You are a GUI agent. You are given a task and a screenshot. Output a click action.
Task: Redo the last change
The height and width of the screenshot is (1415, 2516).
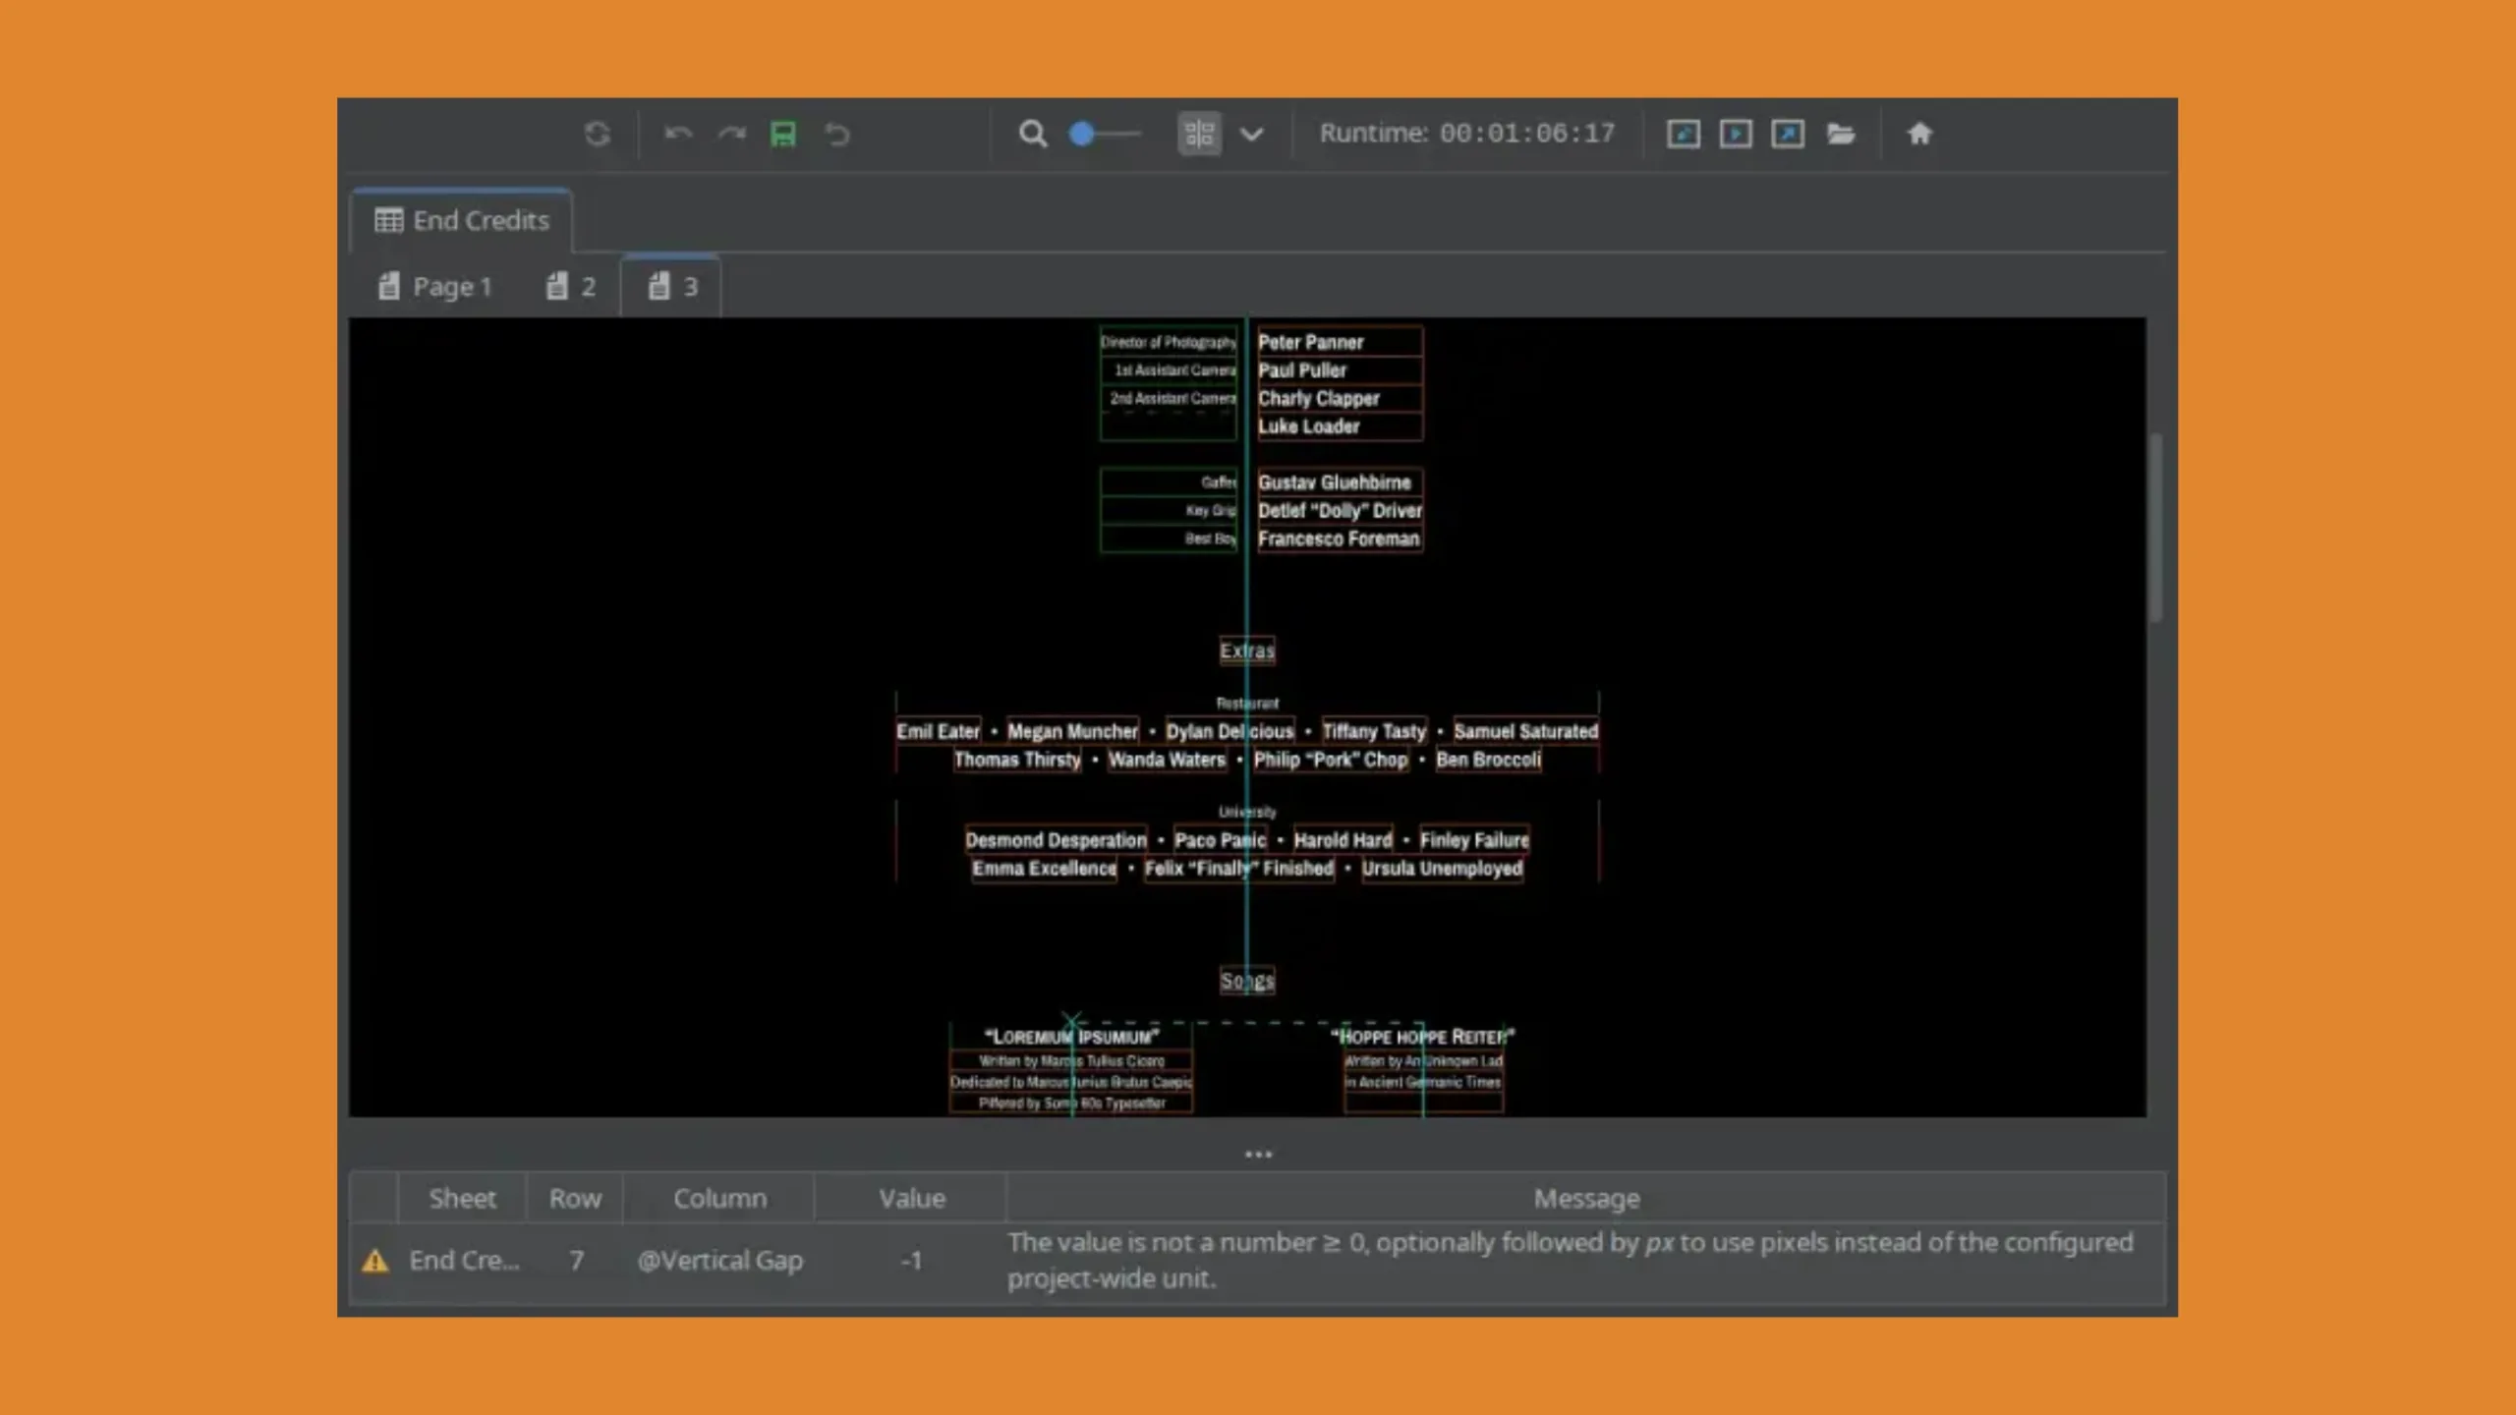click(x=731, y=134)
